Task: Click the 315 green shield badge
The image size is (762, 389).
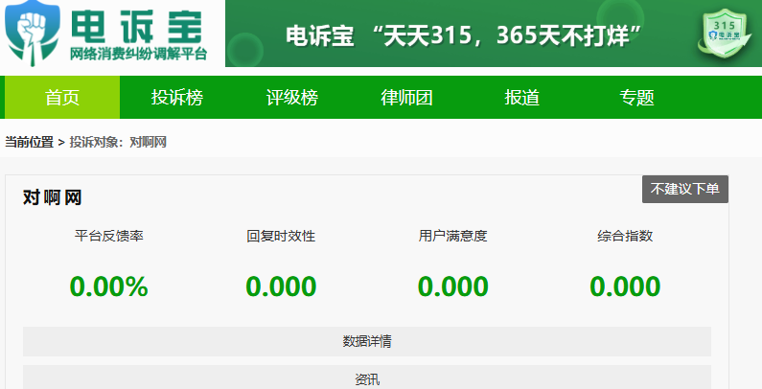Action: [725, 34]
